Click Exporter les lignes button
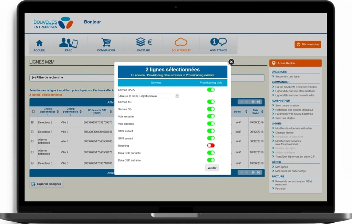Screen dimensions: 352x224 (46, 184)
